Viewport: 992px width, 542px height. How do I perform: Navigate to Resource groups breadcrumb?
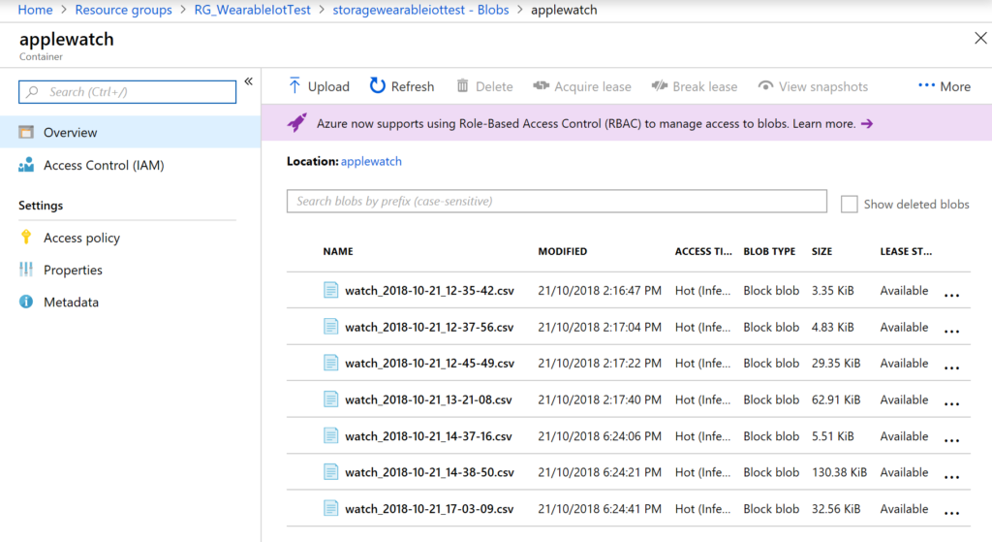click(x=123, y=10)
